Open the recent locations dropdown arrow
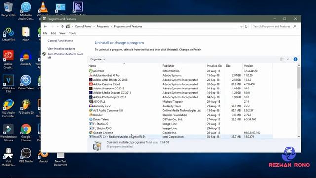 pos(58,26)
